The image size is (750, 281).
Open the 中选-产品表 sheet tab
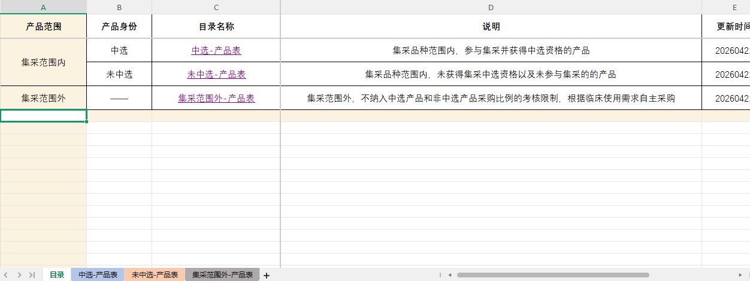coord(98,275)
